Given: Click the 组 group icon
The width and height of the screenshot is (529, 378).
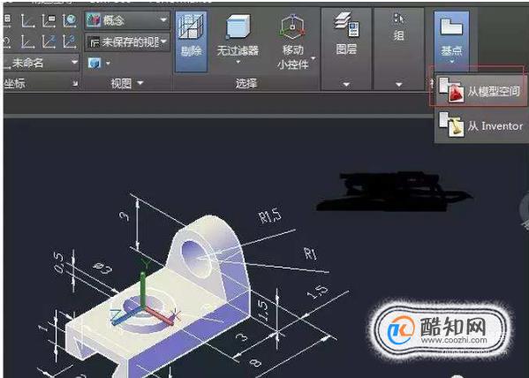Looking at the screenshot, I should click(x=399, y=19).
